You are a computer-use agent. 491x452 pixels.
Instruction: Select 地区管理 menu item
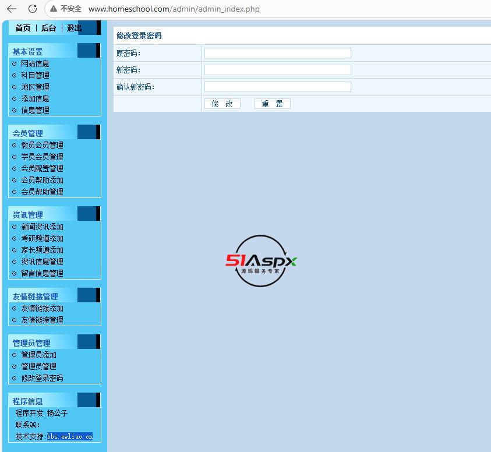(x=35, y=87)
